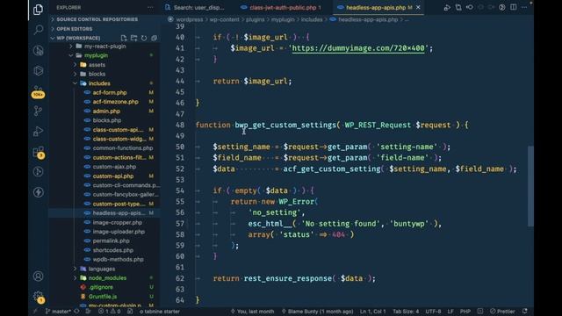Open the Accounts icon in activity bar
The height and width of the screenshot is (316, 562).
point(38,276)
